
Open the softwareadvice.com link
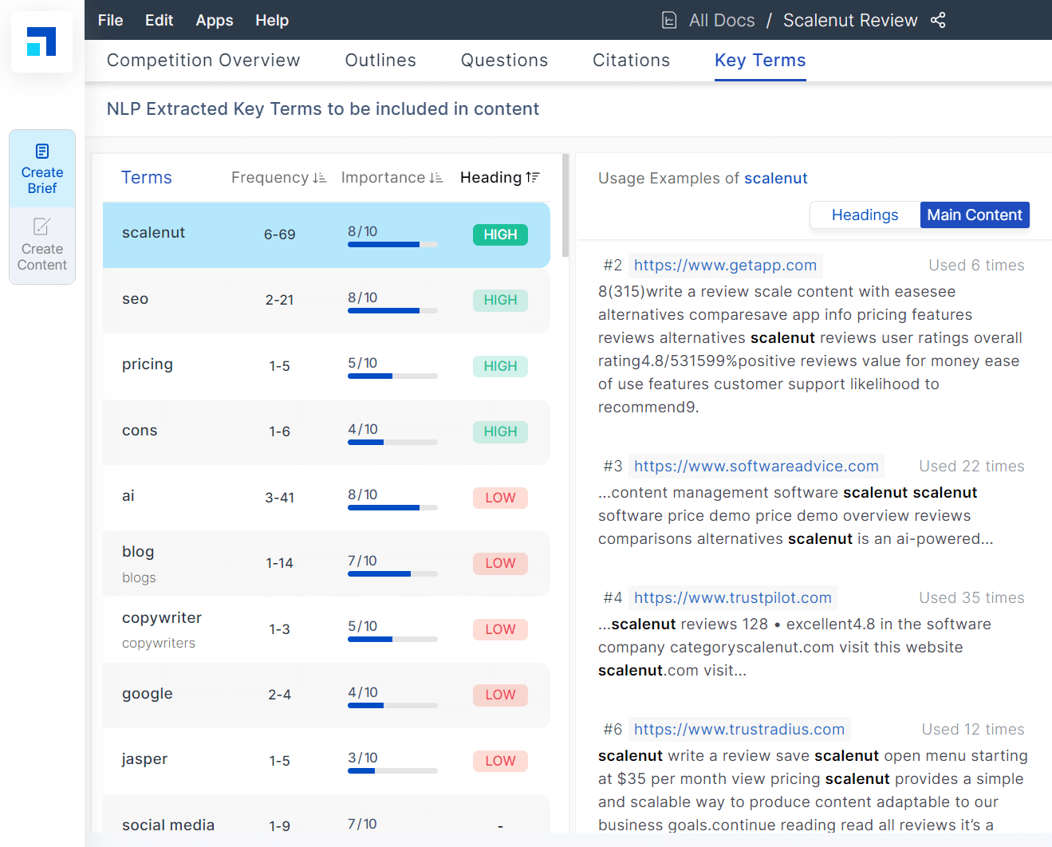756,466
